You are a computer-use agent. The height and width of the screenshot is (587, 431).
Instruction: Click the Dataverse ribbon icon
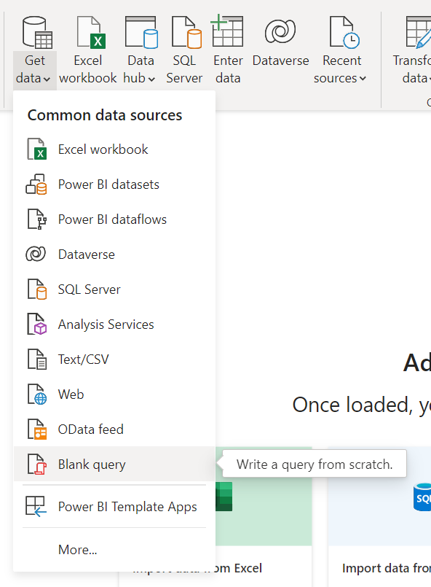click(280, 31)
